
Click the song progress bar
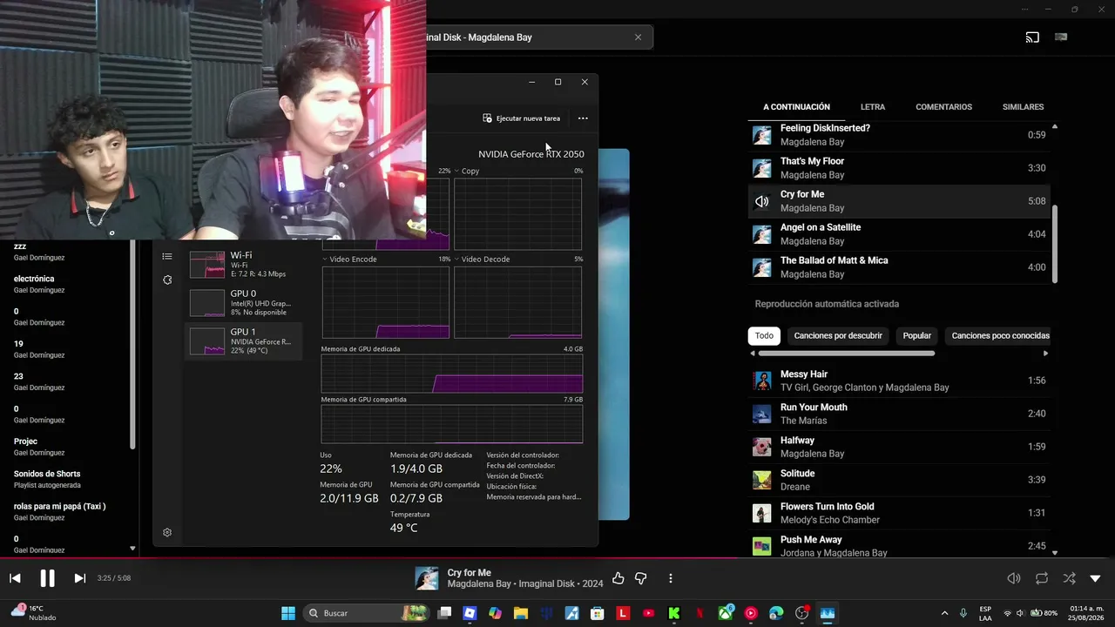point(557,558)
